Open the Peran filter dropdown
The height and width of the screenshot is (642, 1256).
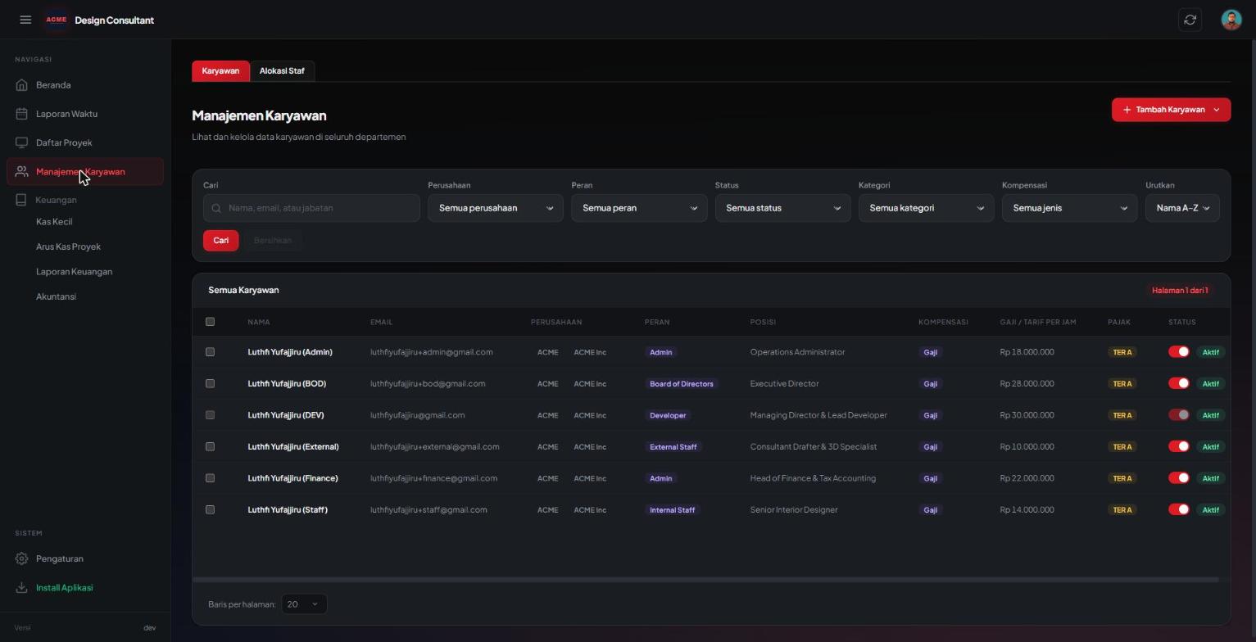tap(639, 208)
